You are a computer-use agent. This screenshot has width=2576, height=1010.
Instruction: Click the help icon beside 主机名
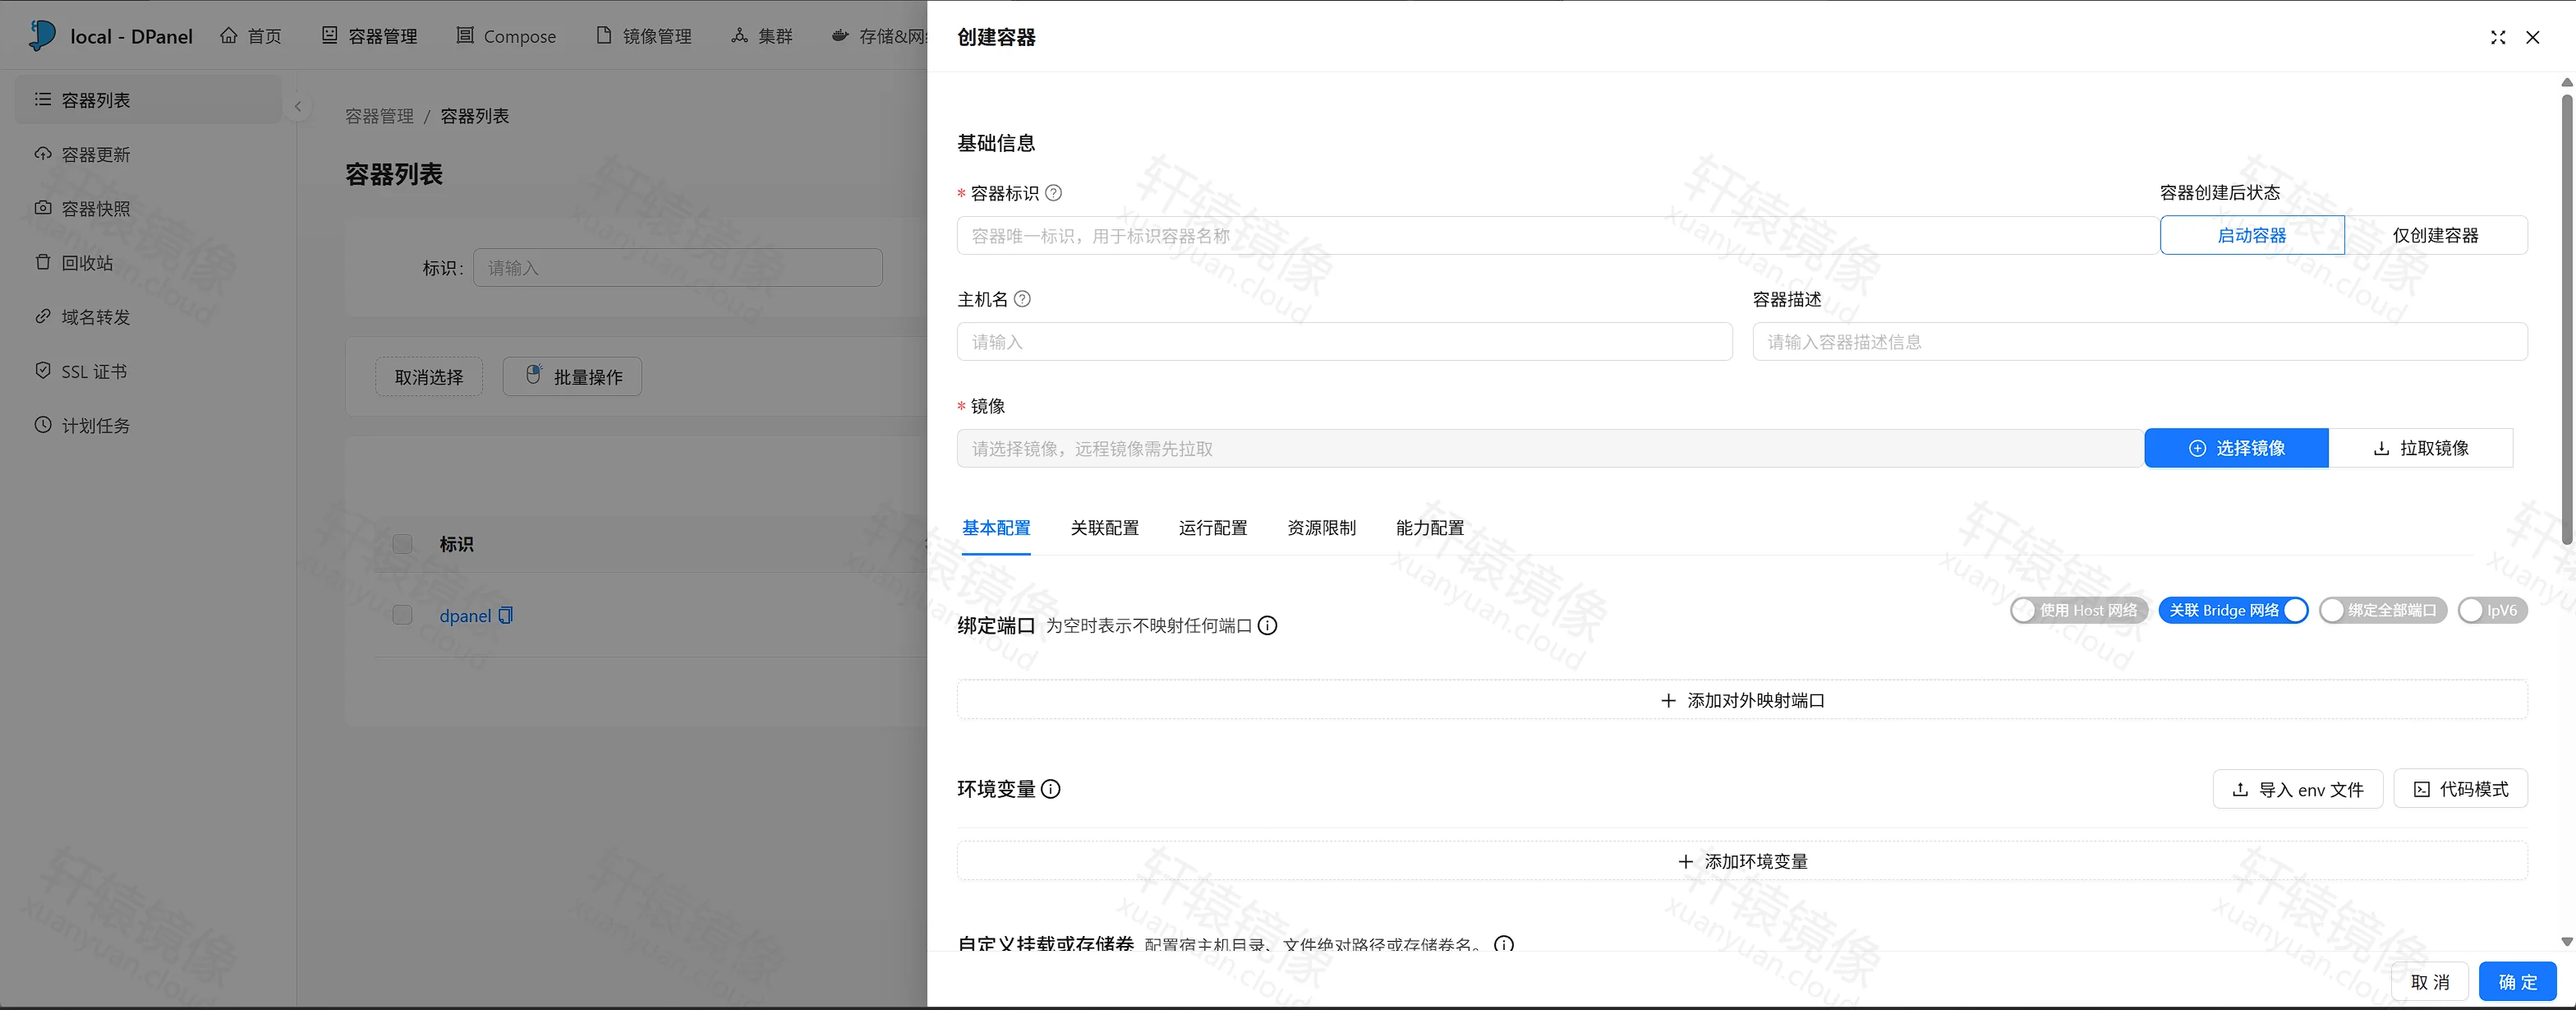[1022, 299]
